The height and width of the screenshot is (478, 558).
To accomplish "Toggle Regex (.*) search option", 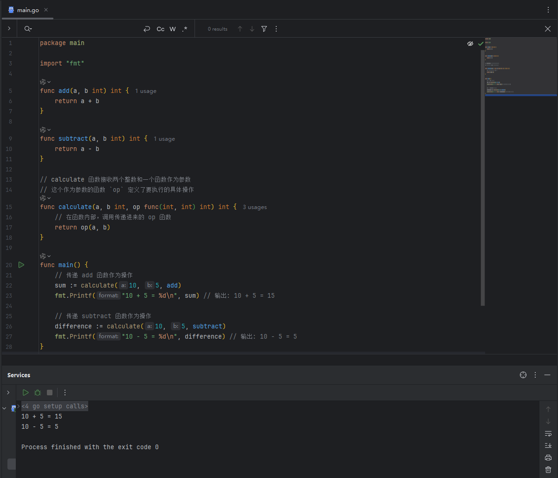I will point(185,29).
